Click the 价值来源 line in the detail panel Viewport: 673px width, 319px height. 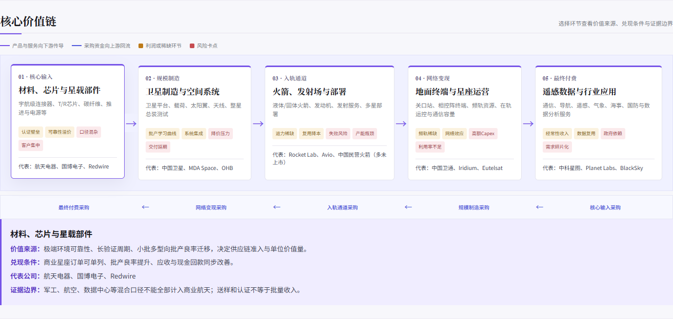pos(160,249)
